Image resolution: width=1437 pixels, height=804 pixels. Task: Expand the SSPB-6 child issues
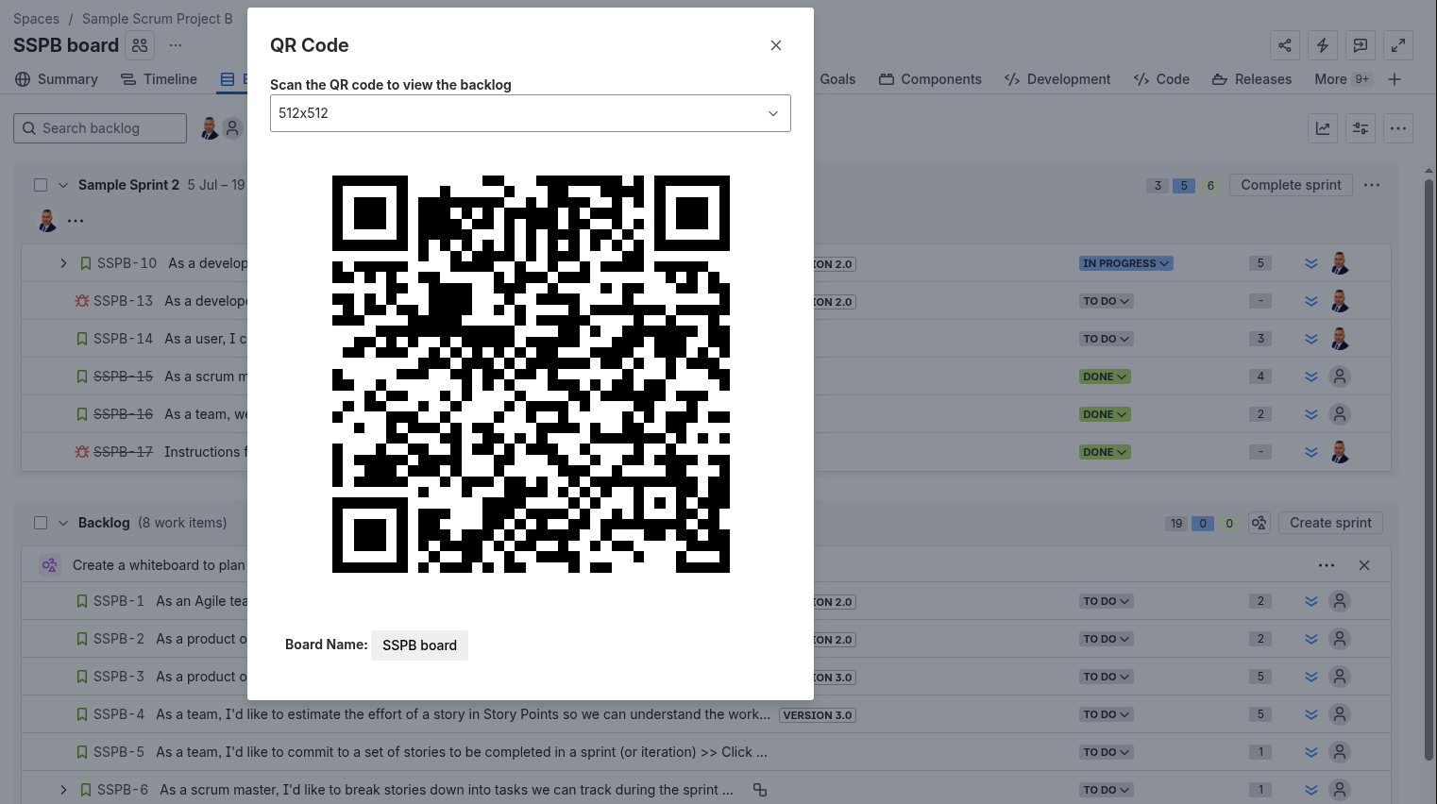pyautogui.click(x=63, y=790)
